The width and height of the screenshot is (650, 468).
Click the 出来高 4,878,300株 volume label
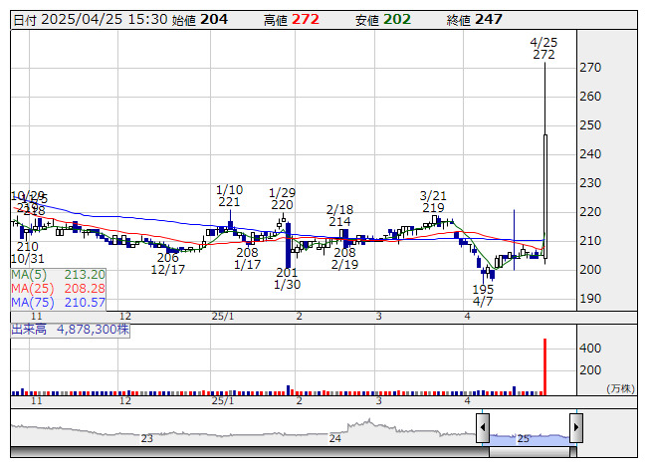[x=70, y=330]
